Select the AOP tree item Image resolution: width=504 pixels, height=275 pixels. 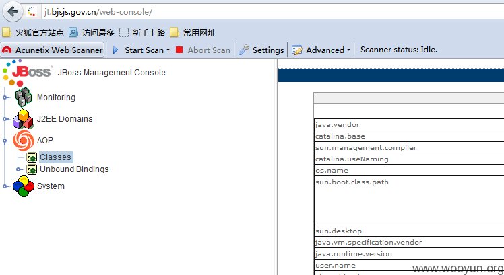[44, 141]
